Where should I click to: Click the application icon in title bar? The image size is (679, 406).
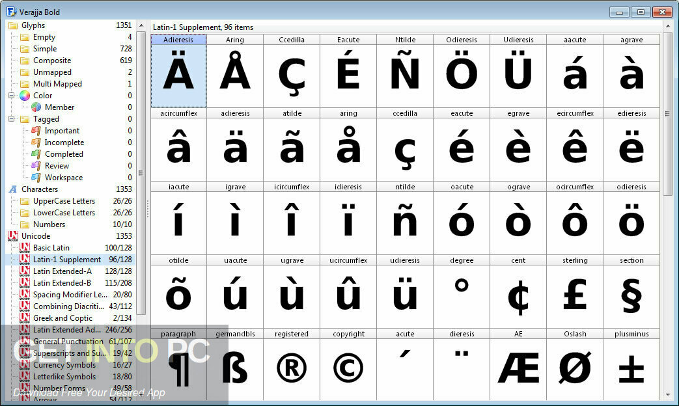pos(11,11)
